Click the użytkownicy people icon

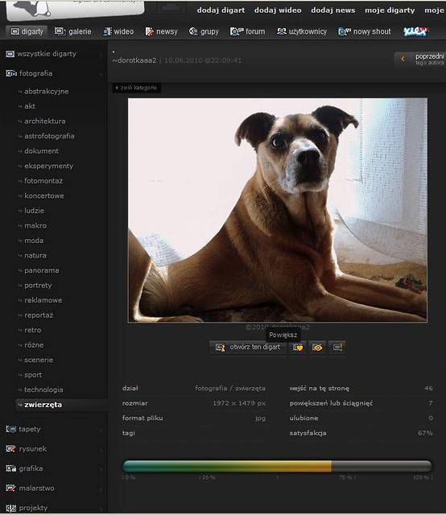[x=281, y=31]
